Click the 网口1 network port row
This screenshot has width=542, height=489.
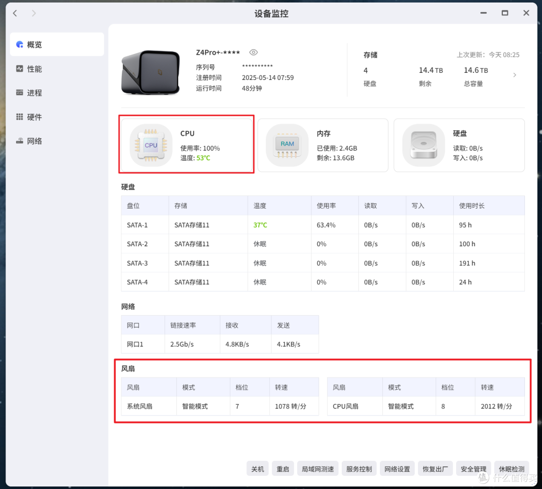tap(220, 344)
